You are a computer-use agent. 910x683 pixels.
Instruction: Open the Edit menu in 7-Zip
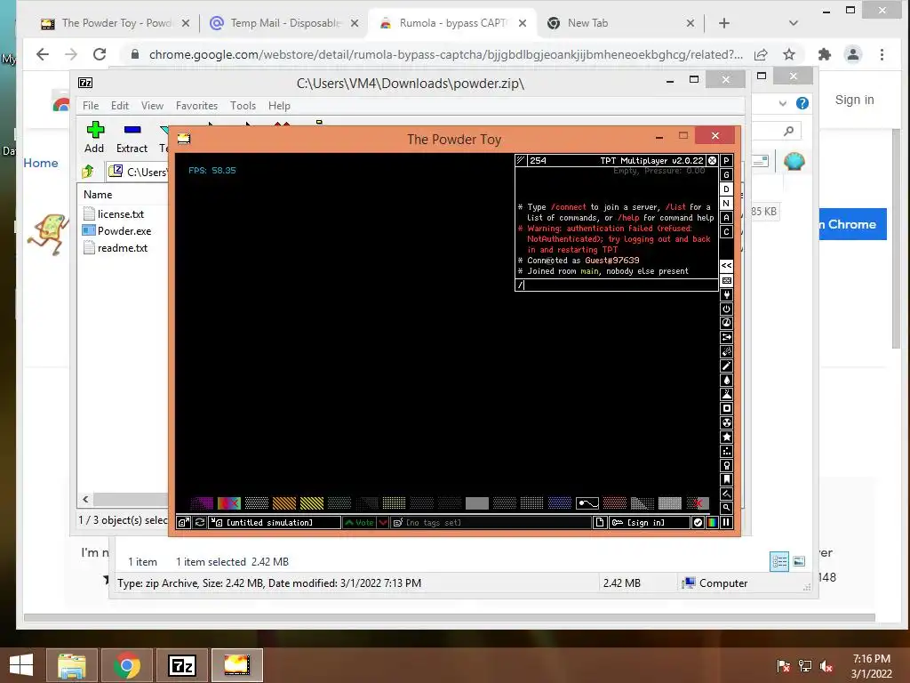[120, 106]
